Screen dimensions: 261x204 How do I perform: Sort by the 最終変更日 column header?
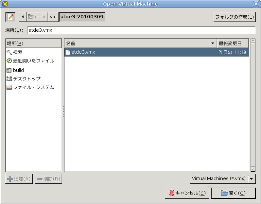[x=233, y=43]
